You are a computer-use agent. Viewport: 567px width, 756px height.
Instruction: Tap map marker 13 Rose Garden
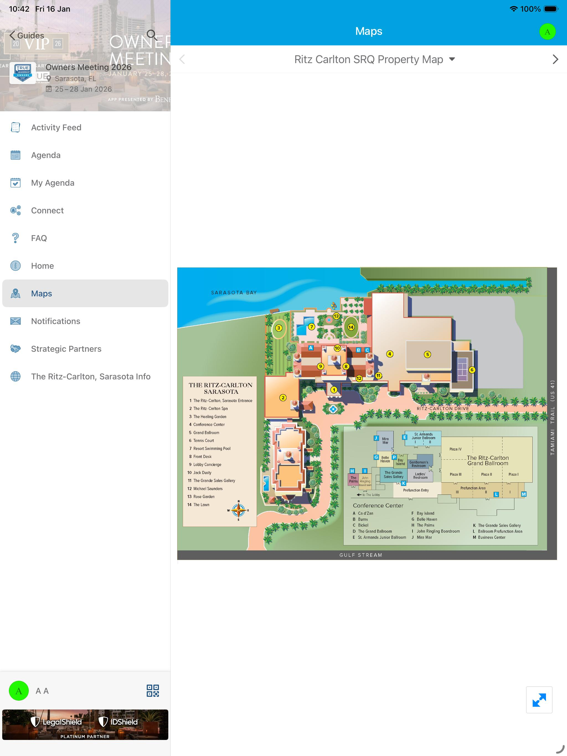pos(336,316)
